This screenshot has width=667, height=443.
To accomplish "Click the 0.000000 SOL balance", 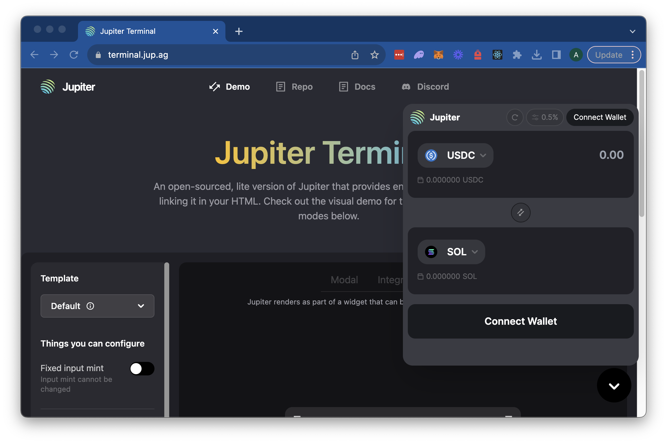I will tap(447, 276).
